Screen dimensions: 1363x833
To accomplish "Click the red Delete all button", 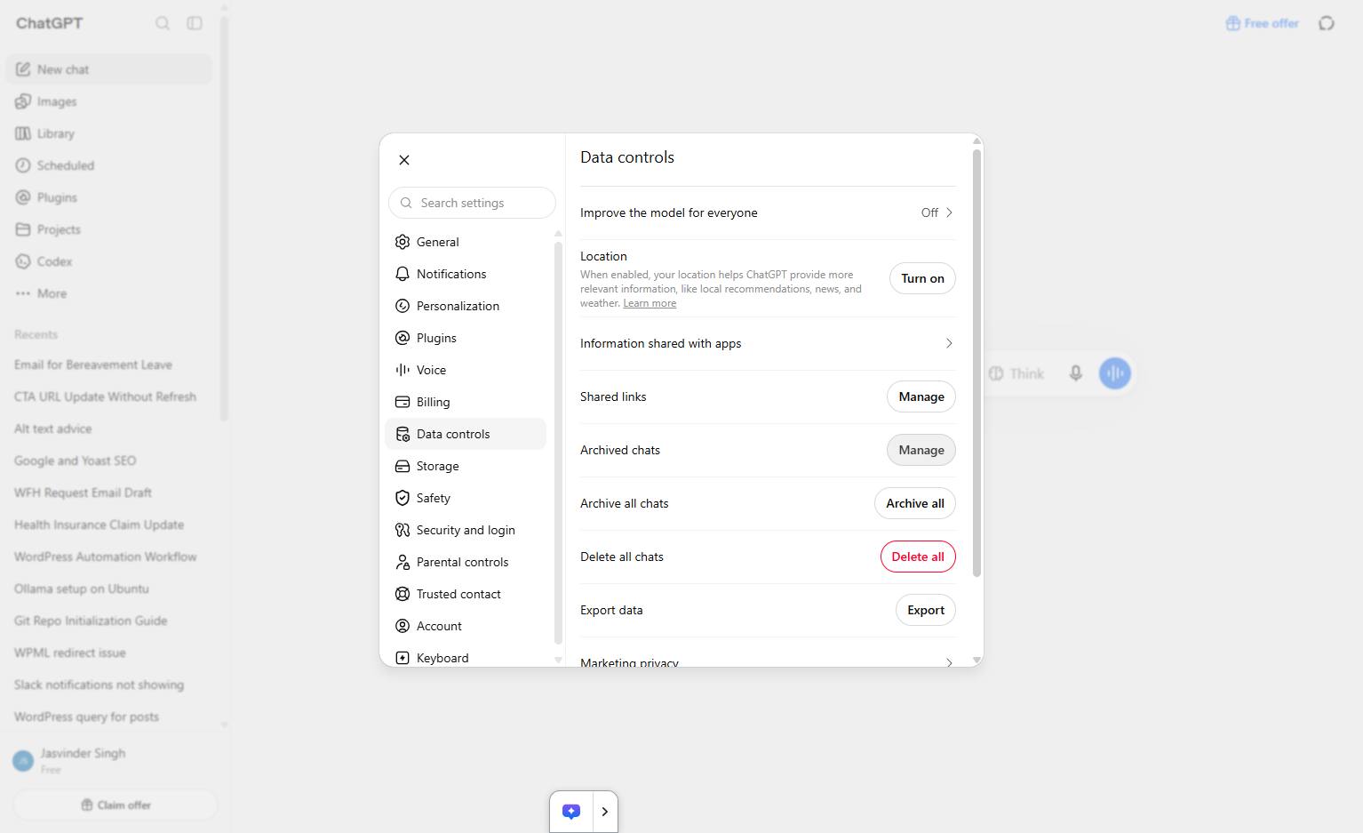I will (x=918, y=557).
